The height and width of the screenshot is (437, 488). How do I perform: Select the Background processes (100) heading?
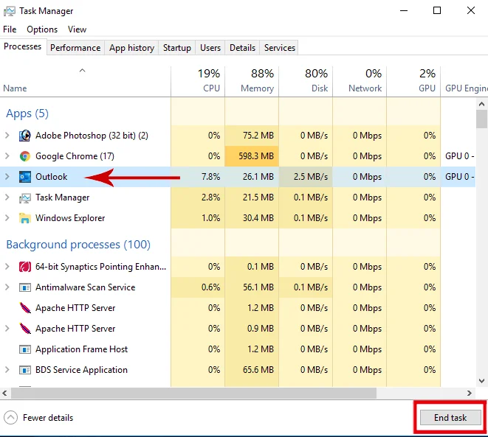(x=78, y=245)
